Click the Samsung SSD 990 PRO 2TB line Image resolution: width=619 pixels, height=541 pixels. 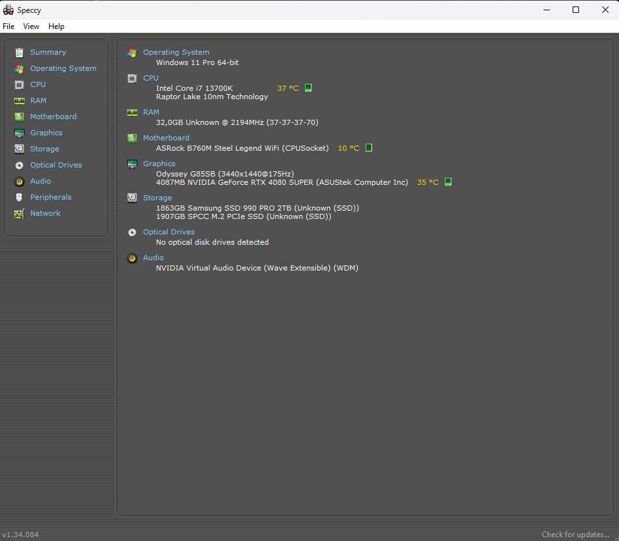pos(257,208)
